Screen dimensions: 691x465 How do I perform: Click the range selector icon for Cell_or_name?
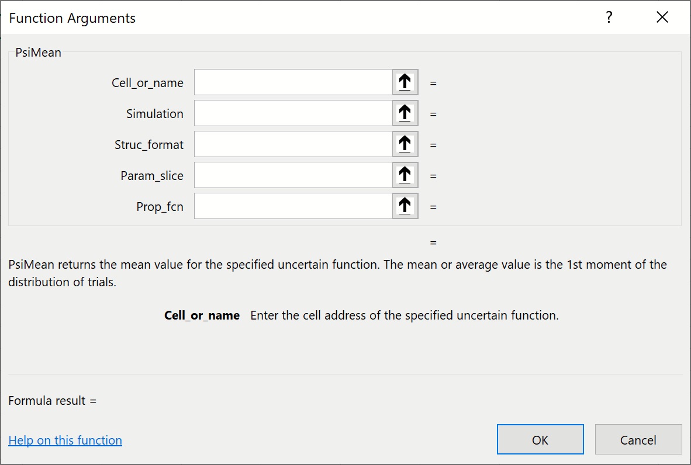click(405, 82)
